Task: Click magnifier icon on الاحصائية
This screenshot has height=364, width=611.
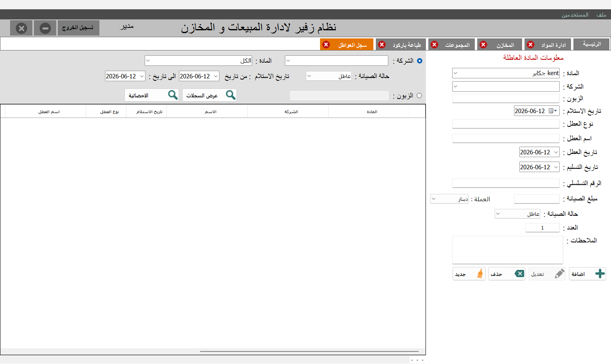Action: coord(173,95)
